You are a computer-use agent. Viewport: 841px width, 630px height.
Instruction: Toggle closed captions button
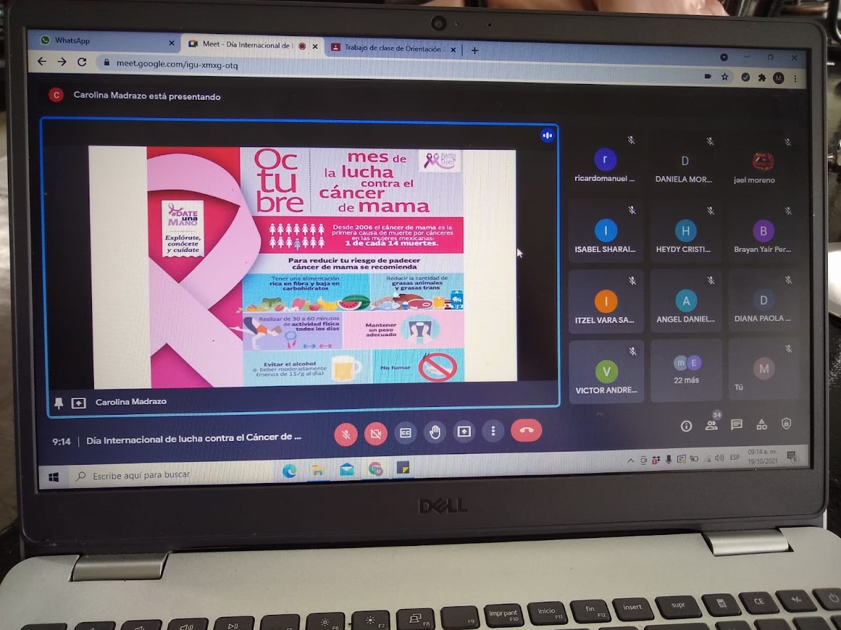[405, 432]
